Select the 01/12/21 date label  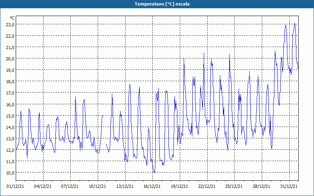click(x=15, y=186)
